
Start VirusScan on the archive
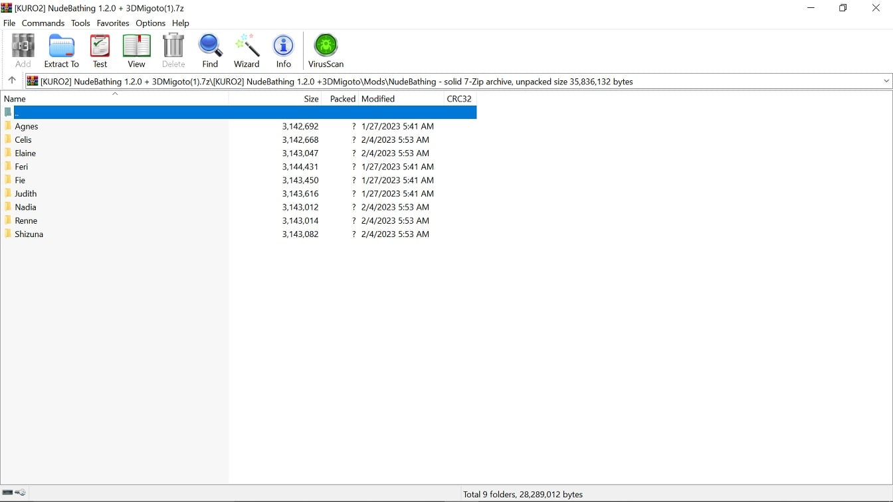(326, 51)
